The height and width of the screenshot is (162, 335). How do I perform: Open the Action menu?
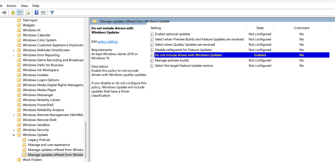[x=12, y=6]
